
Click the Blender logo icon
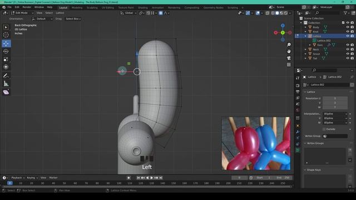[x=4, y=7]
